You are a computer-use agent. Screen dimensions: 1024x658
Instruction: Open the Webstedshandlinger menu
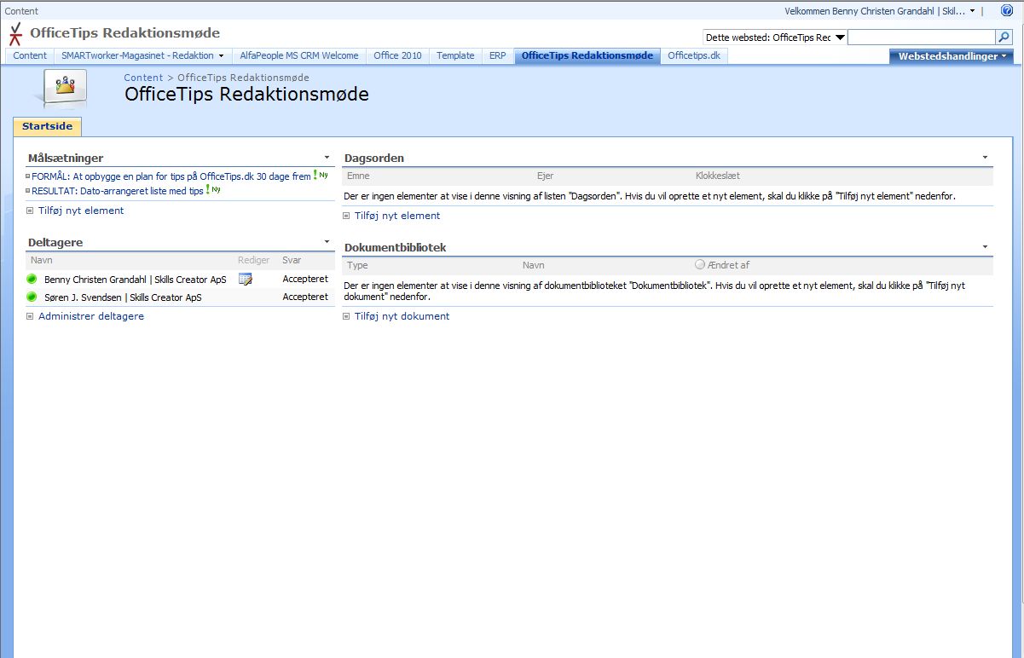pyautogui.click(x=951, y=56)
